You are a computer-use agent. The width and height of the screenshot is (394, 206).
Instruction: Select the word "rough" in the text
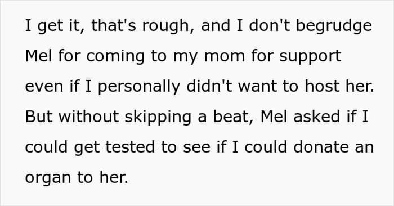pyautogui.click(x=166, y=26)
